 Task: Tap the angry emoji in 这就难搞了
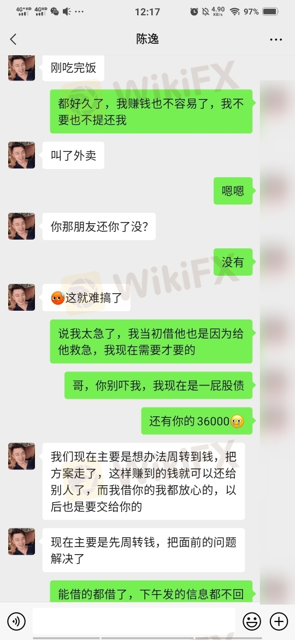point(57,298)
